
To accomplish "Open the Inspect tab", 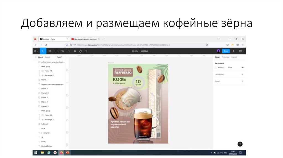I will point(234,57).
